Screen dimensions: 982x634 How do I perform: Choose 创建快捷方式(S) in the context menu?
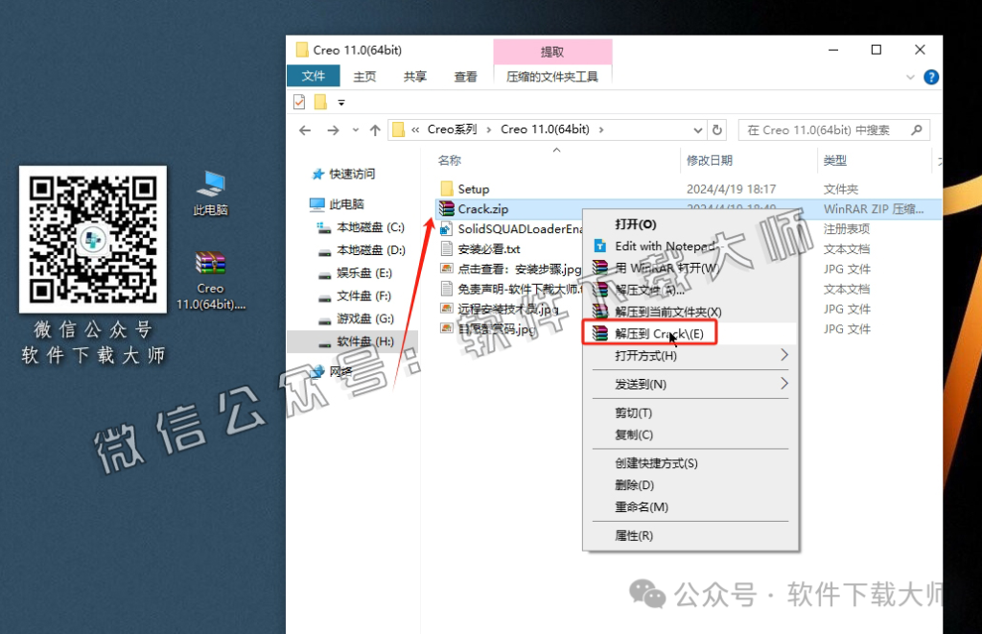(690, 463)
